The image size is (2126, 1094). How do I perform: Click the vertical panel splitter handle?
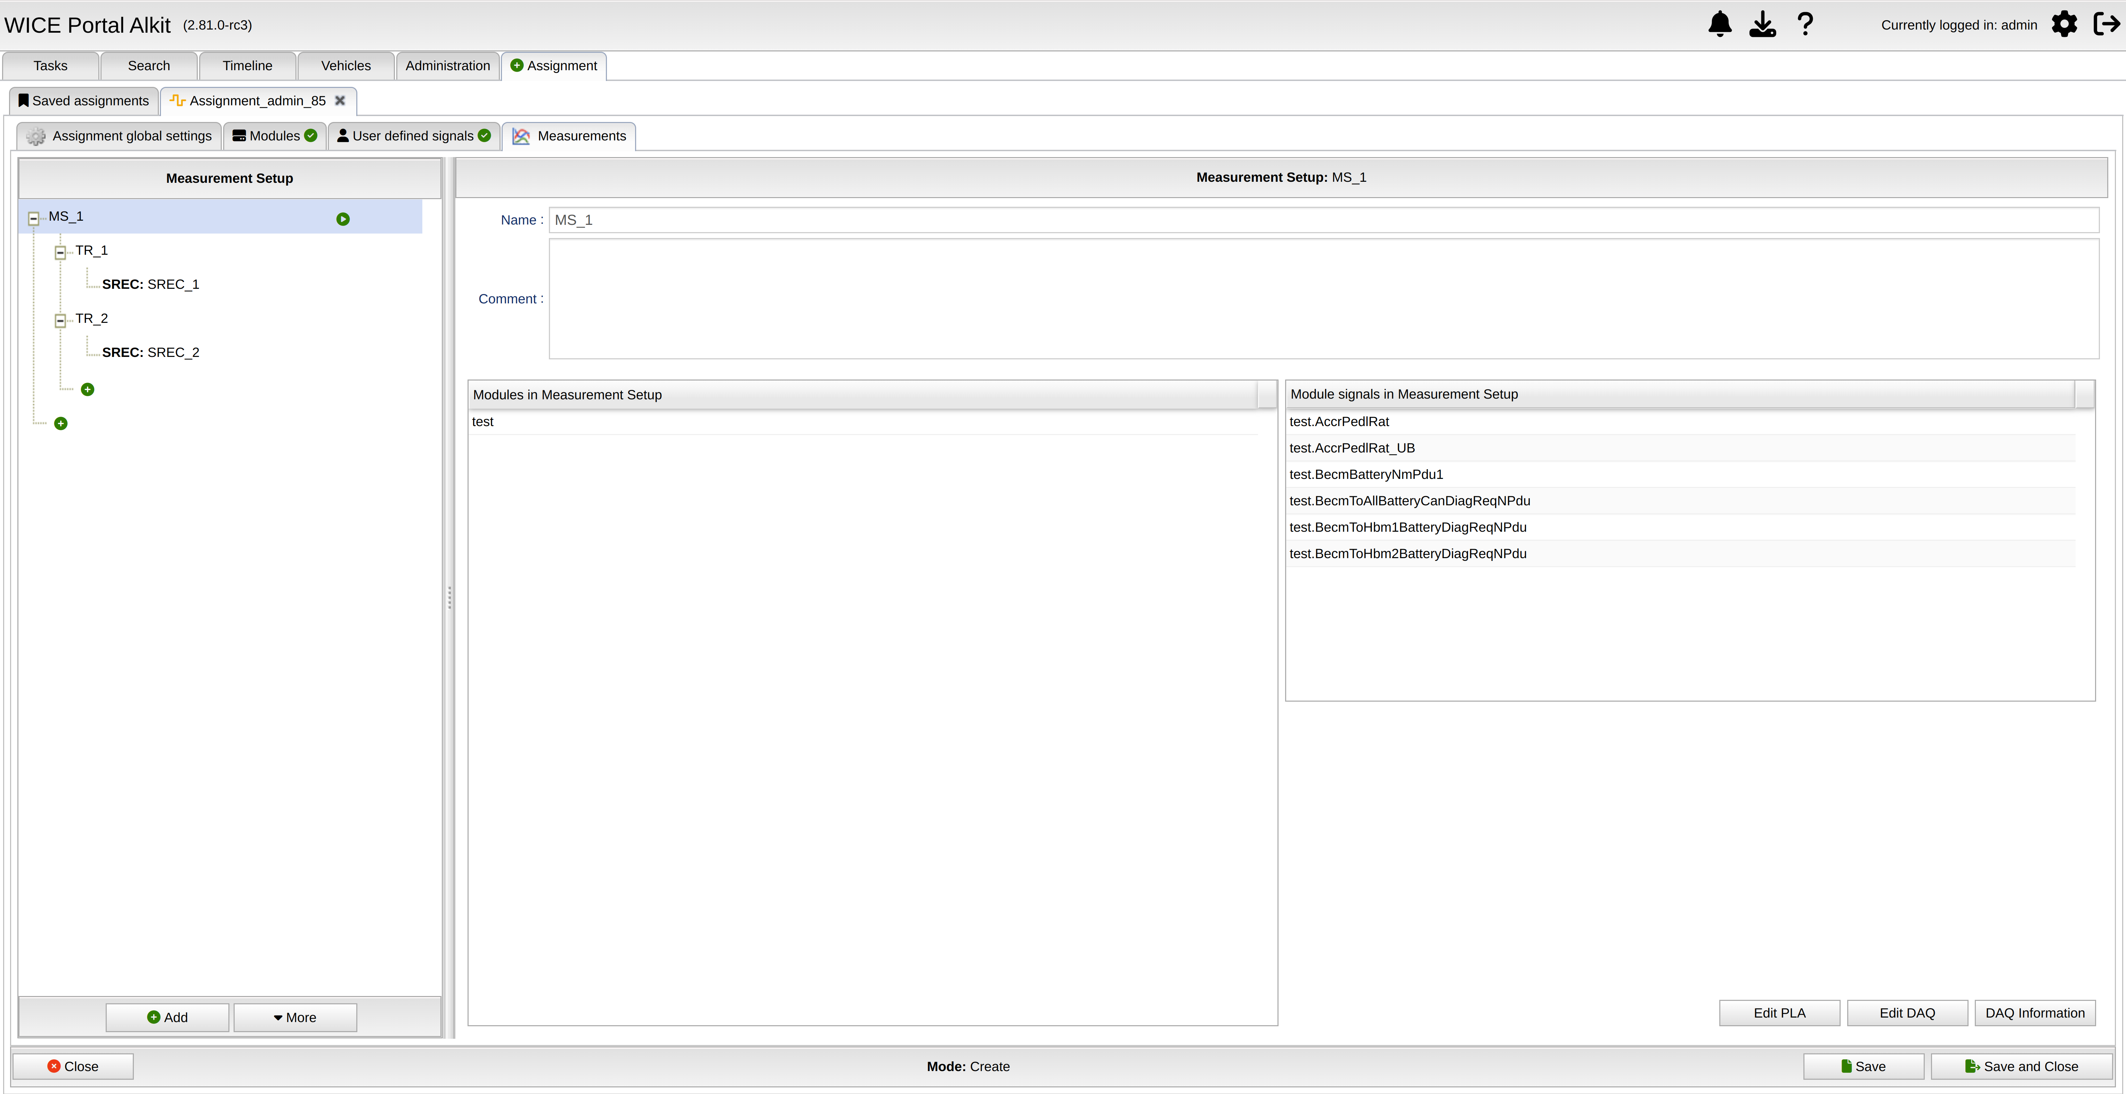pos(449,597)
